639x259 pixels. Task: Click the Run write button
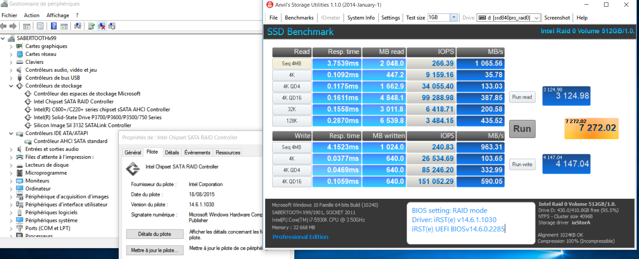pos(522,164)
